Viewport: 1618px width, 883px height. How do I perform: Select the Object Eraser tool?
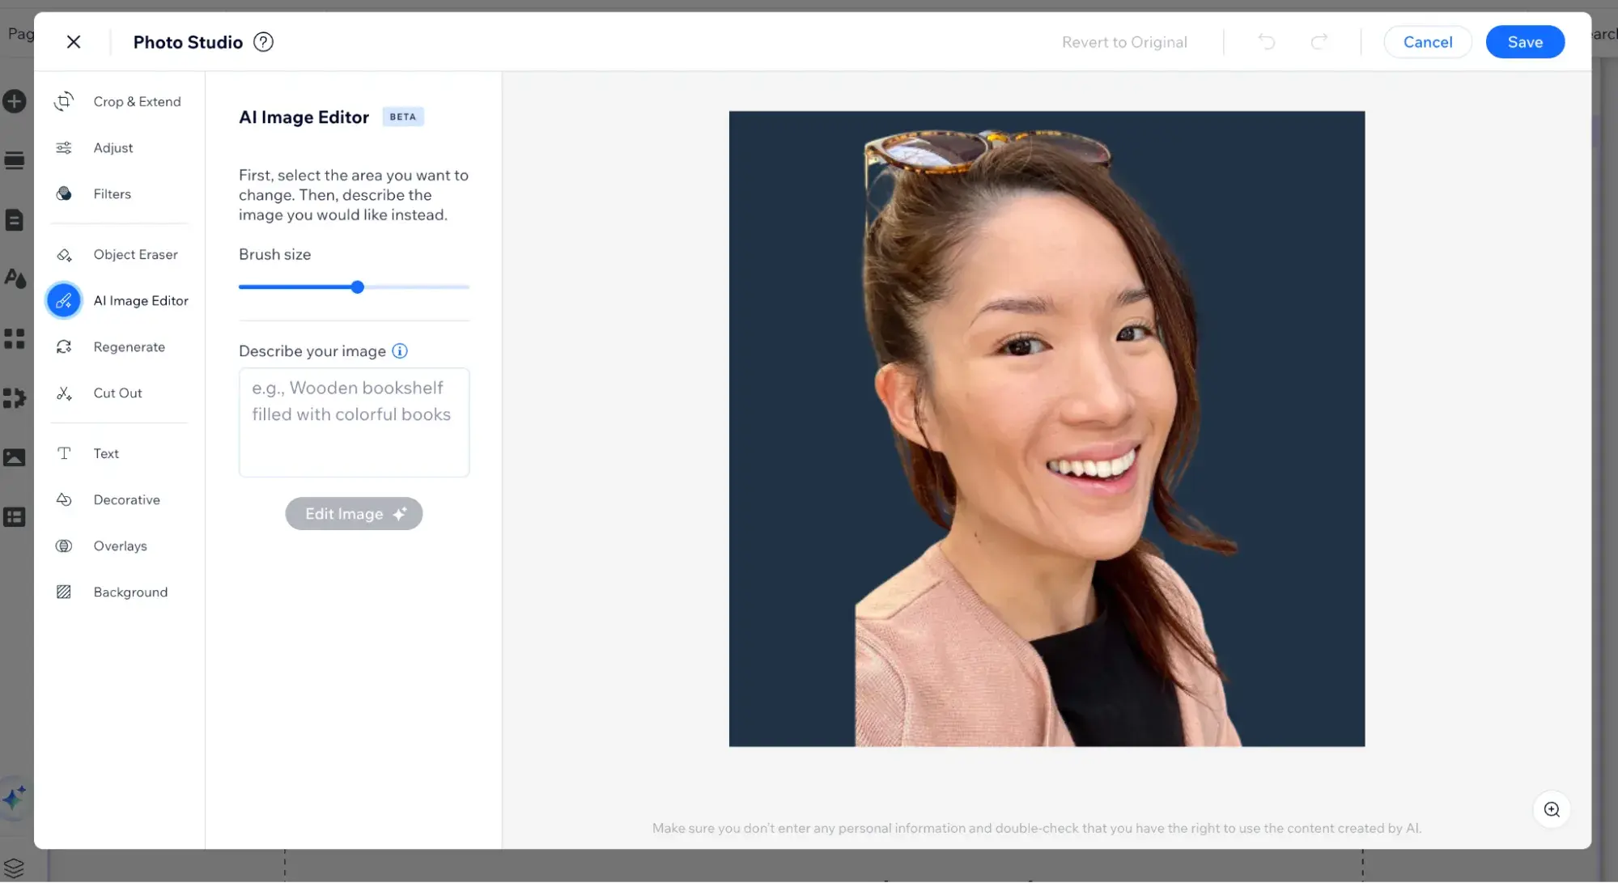click(134, 254)
